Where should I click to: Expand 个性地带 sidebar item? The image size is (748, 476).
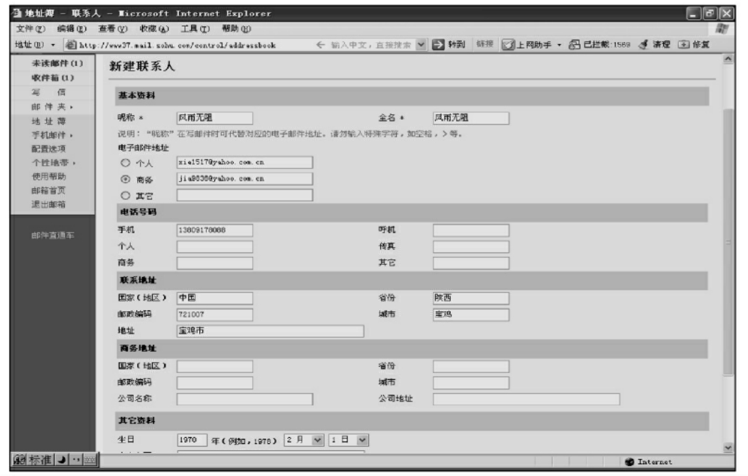[53, 162]
